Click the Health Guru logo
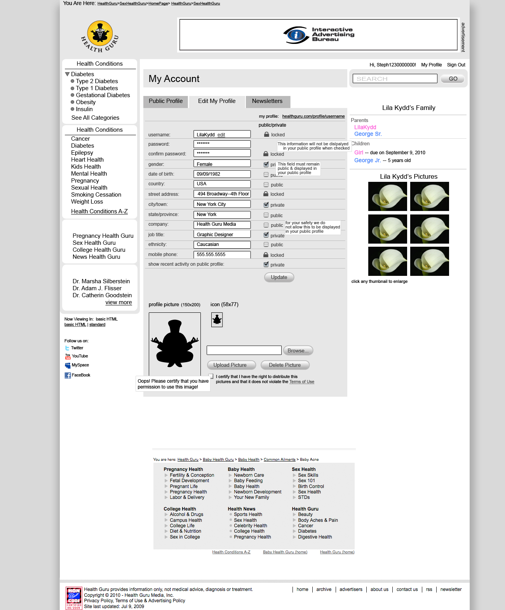 (x=100, y=36)
